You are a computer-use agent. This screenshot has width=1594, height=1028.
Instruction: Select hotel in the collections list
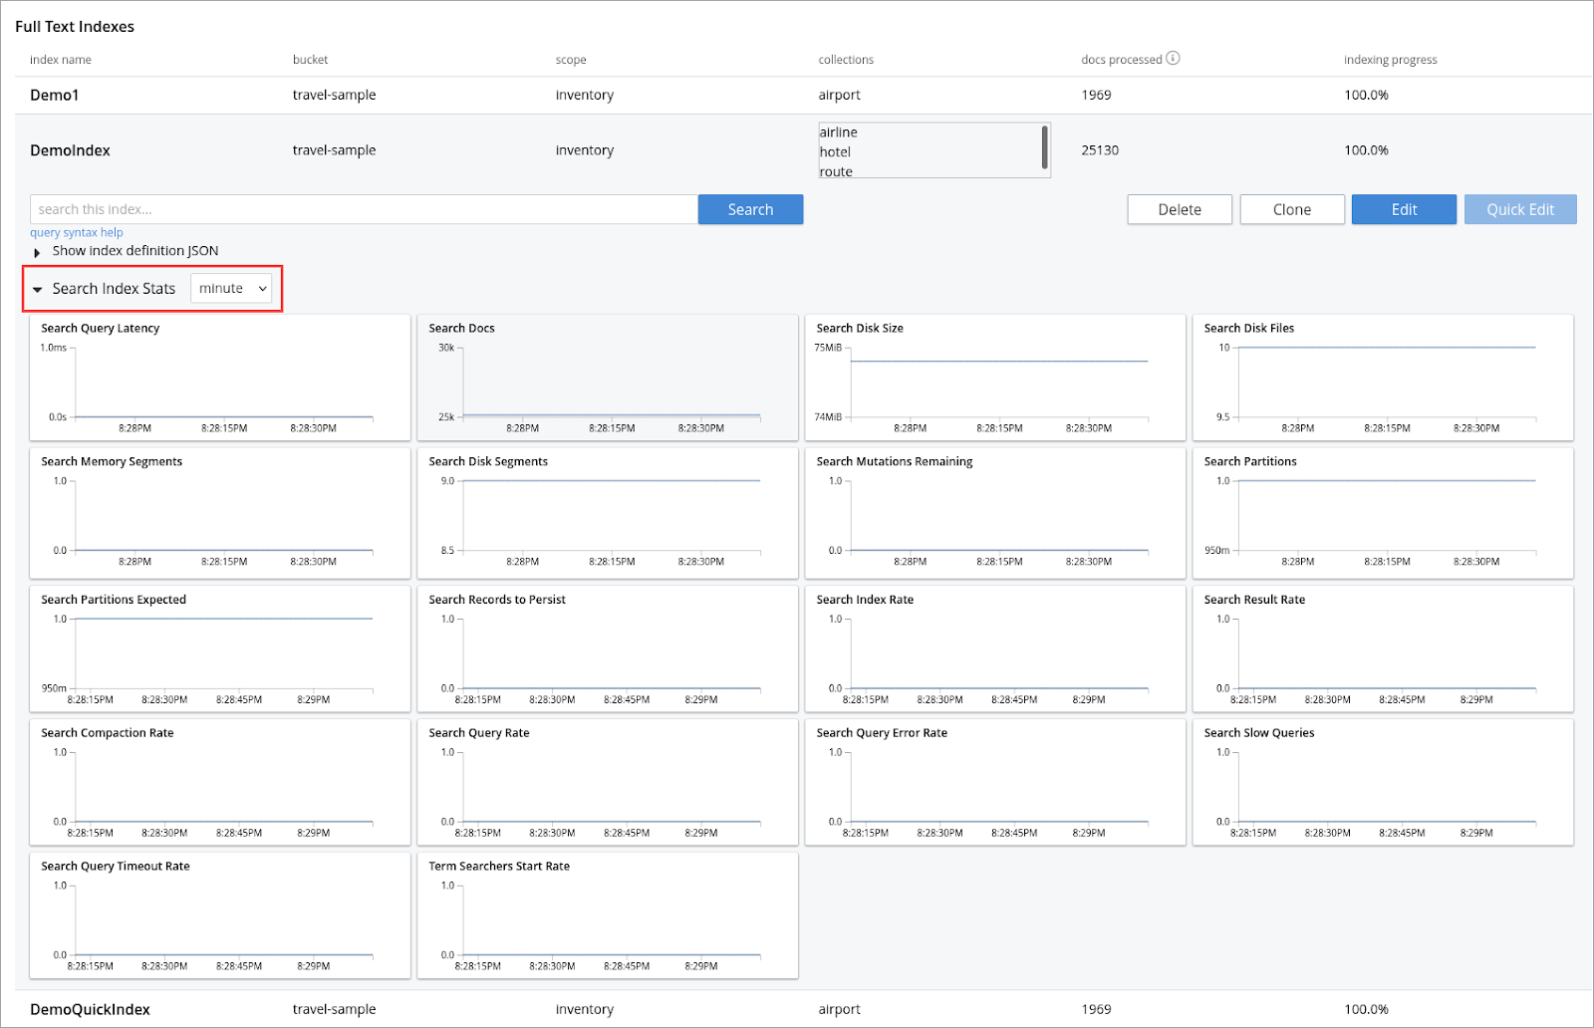tap(836, 152)
